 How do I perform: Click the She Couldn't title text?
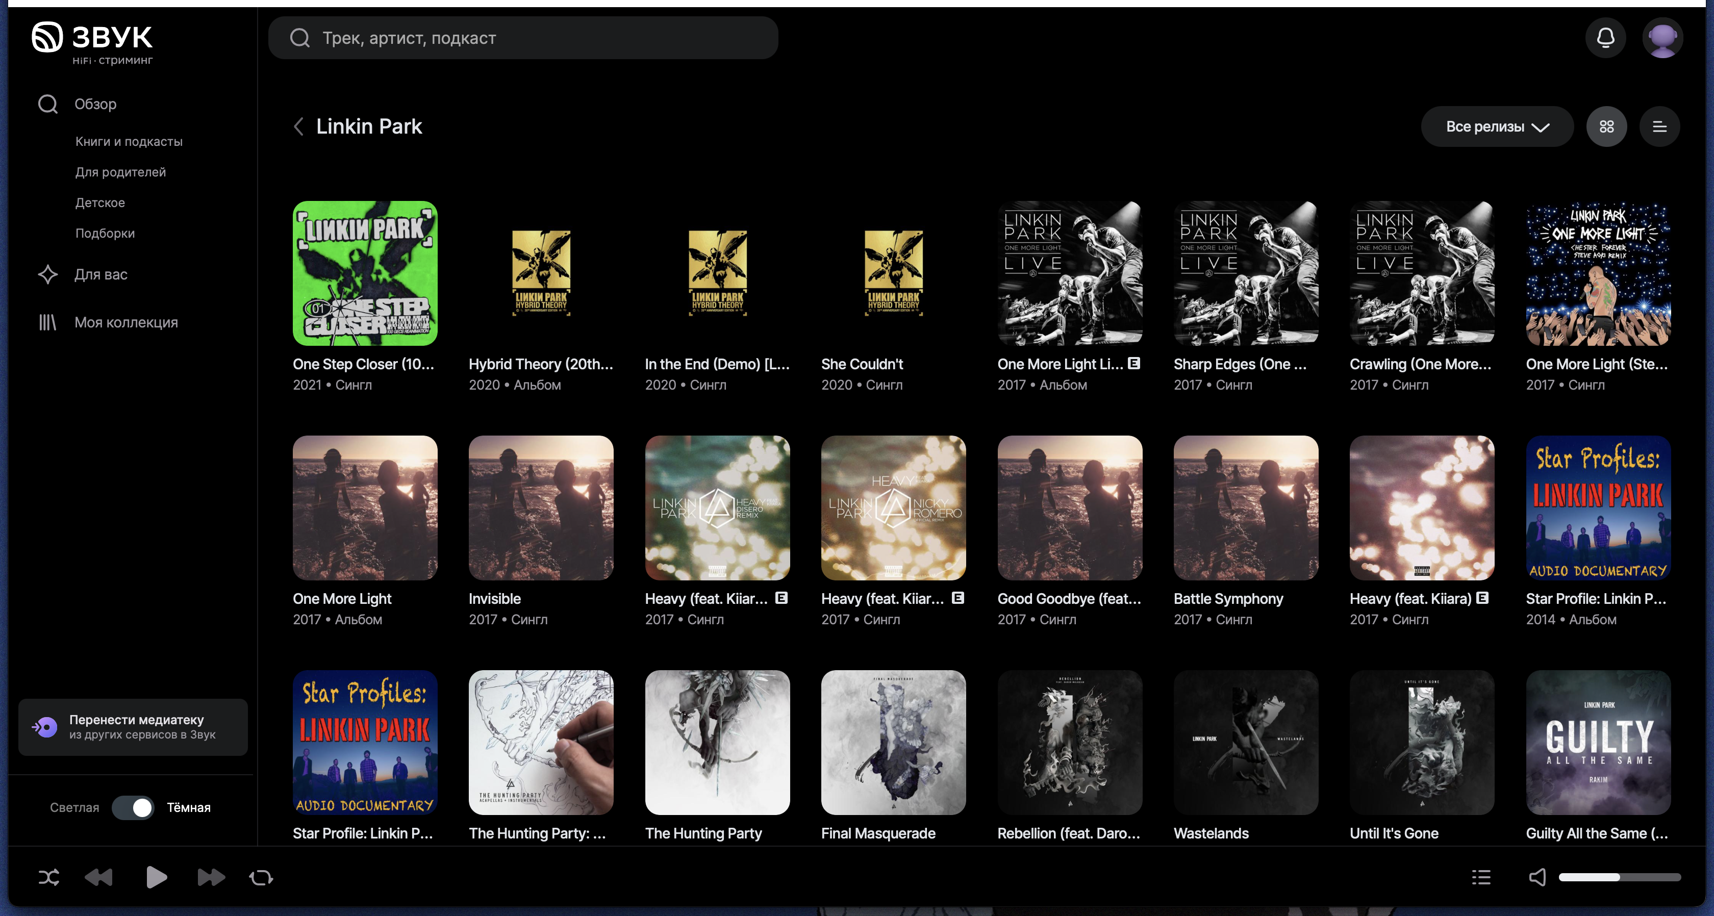point(862,364)
